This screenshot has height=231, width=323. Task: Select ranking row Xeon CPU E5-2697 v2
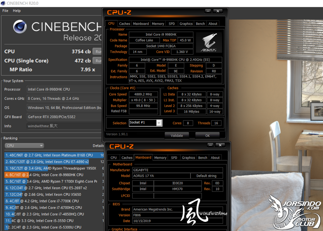click(54, 188)
